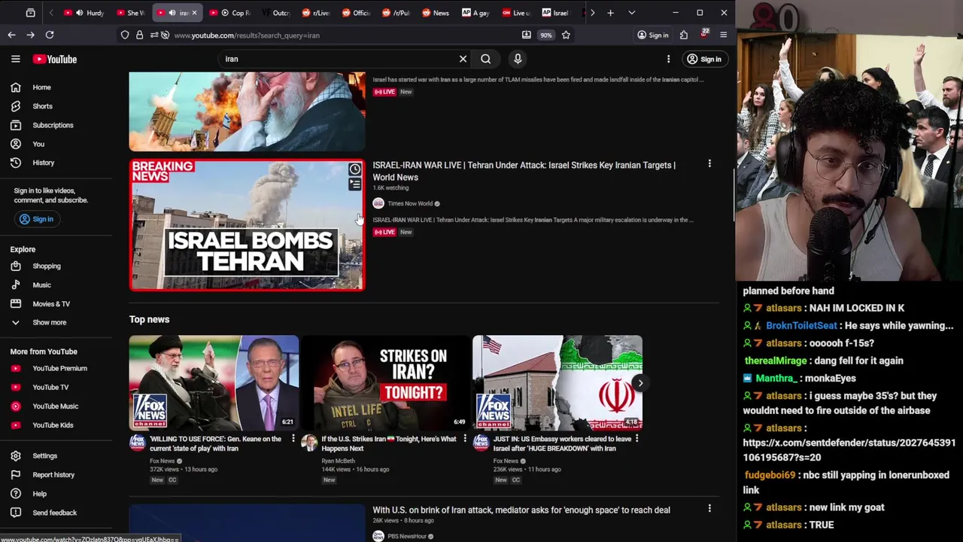The width and height of the screenshot is (963, 542).
Task: Open a new browser tab
Action: (x=610, y=13)
